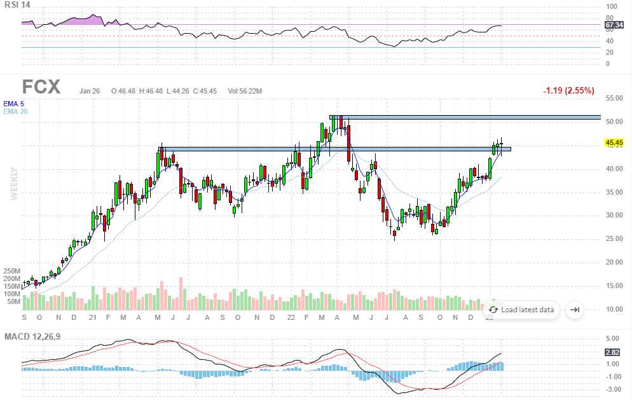Click the red -1.19 (2.55%) change value
Screen dimensions: 632x400
568,91
